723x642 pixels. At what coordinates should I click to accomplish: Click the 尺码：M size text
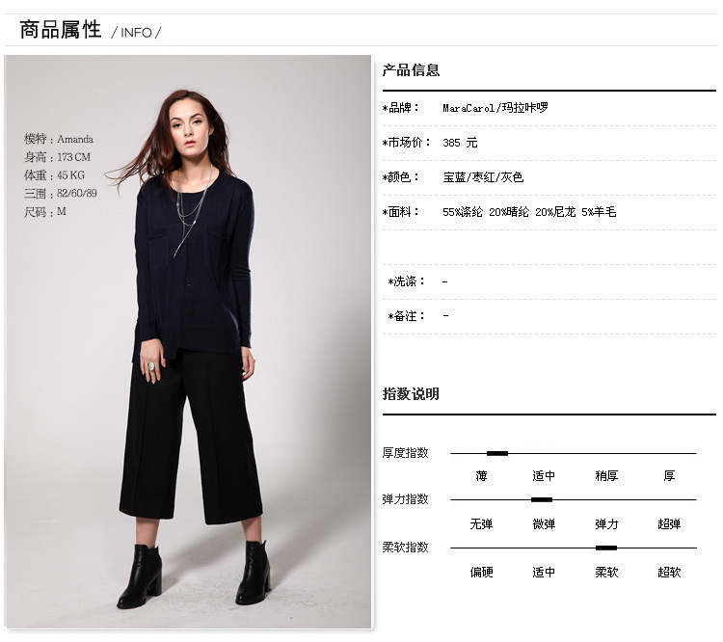click(45, 212)
